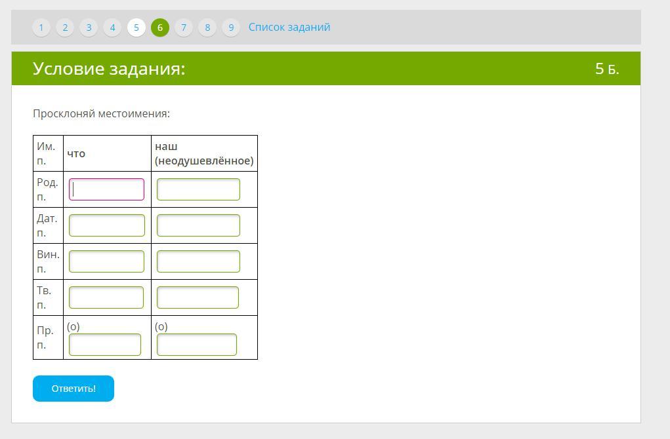Click the Им. п. row label
The image size is (670, 439).
click(x=46, y=153)
